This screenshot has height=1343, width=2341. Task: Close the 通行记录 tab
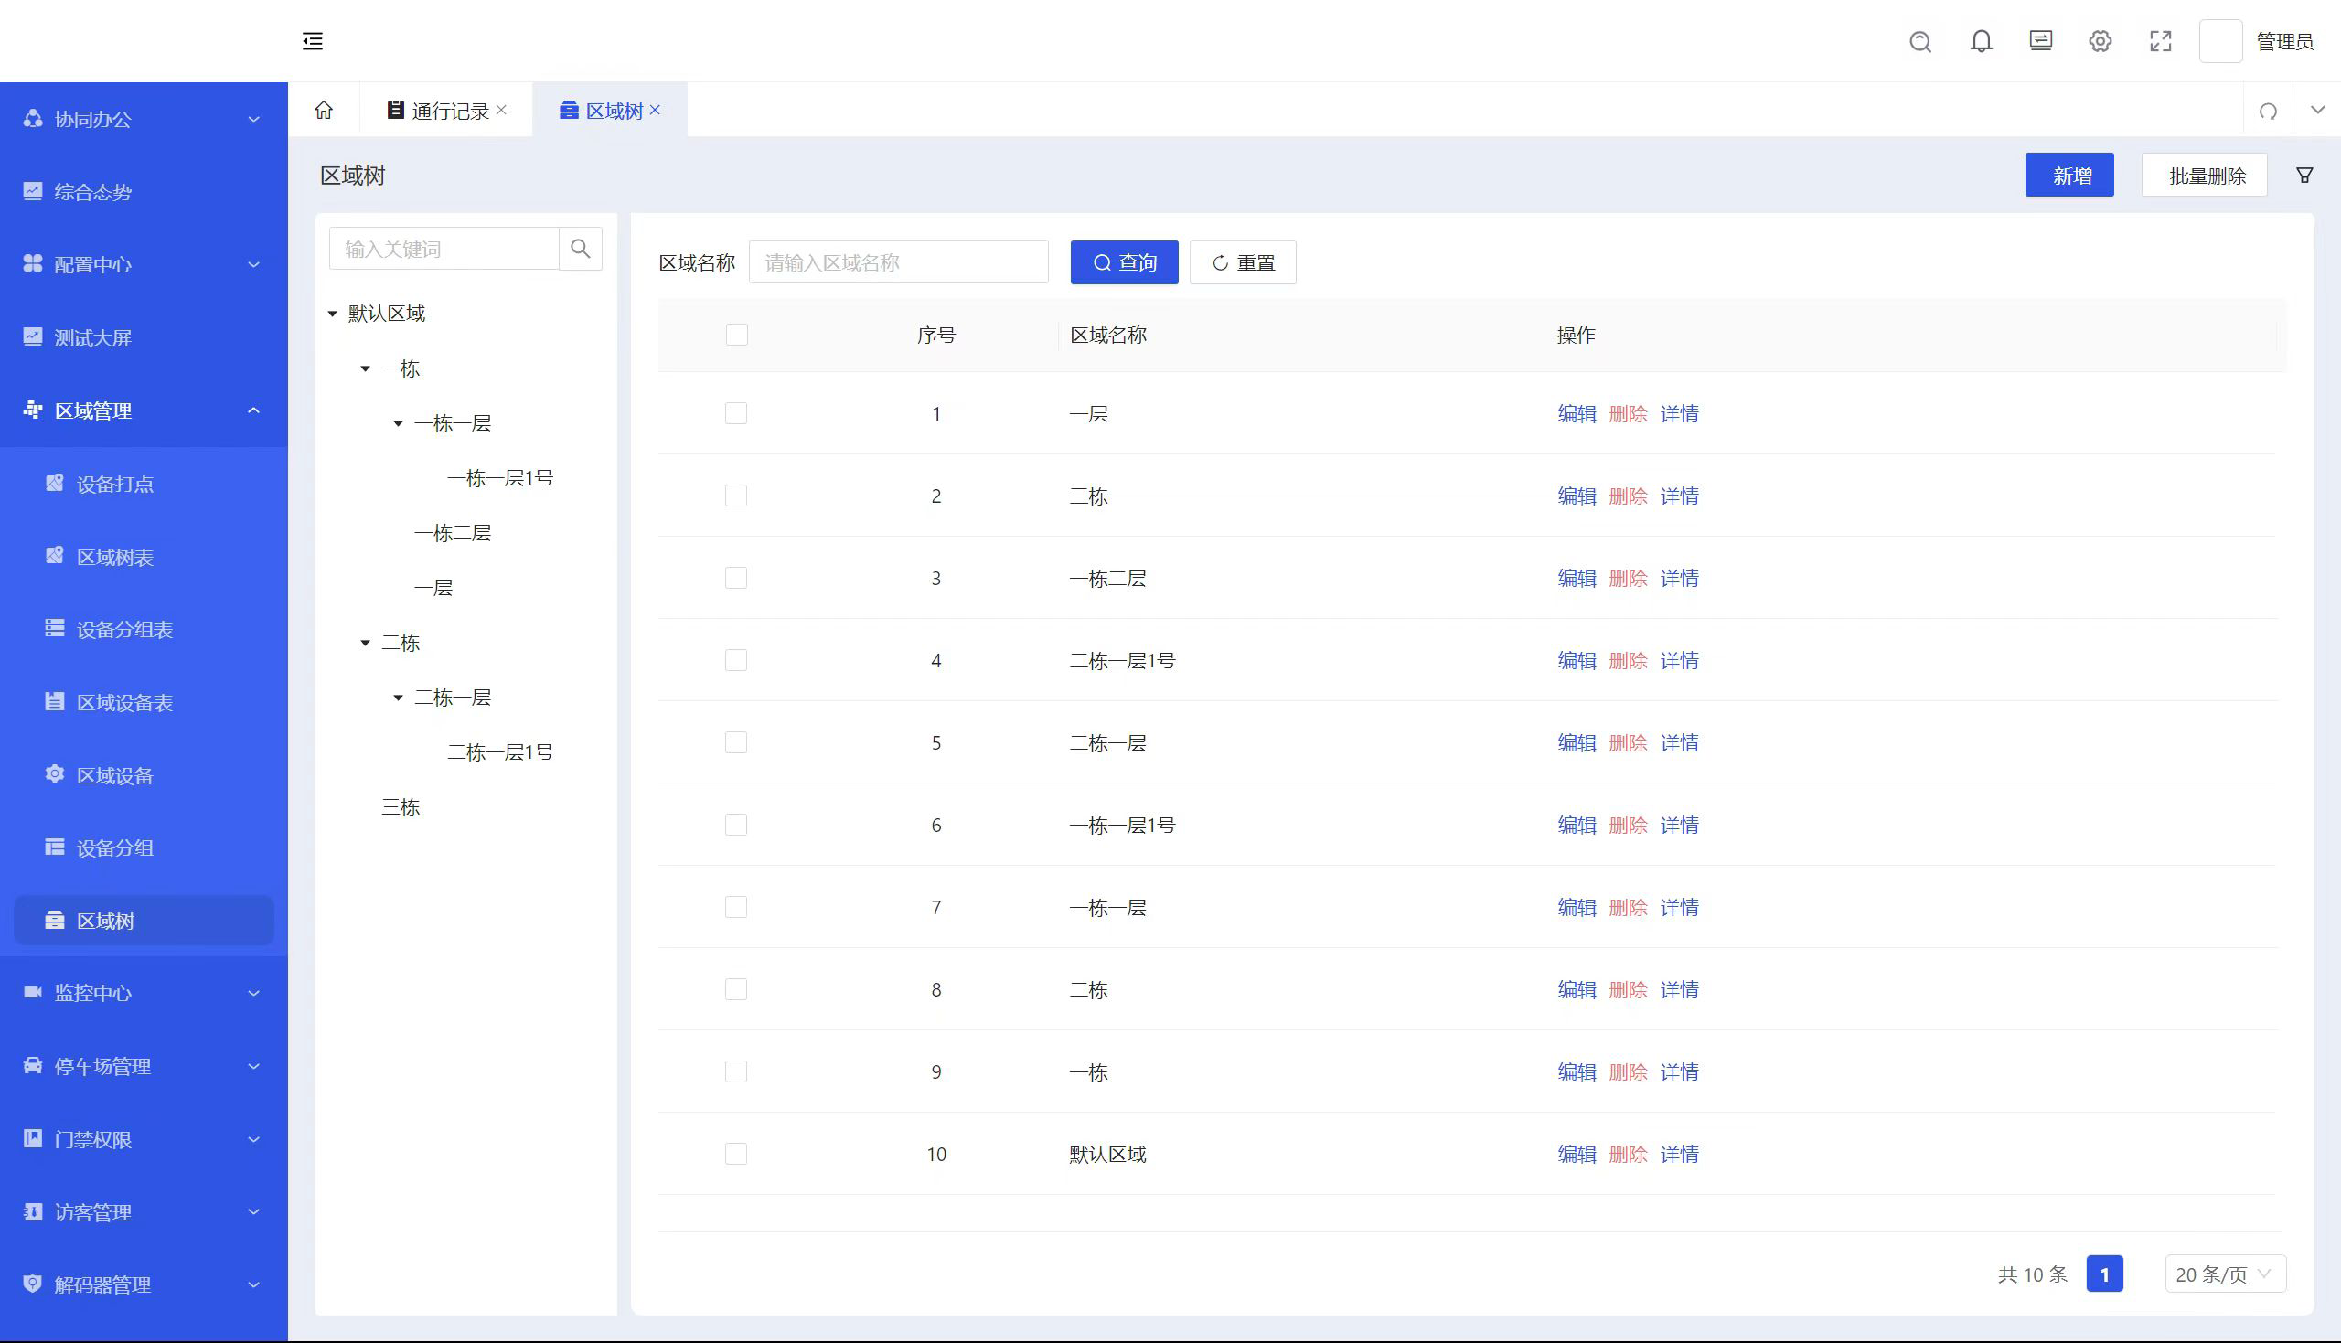pyautogui.click(x=502, y=110)
